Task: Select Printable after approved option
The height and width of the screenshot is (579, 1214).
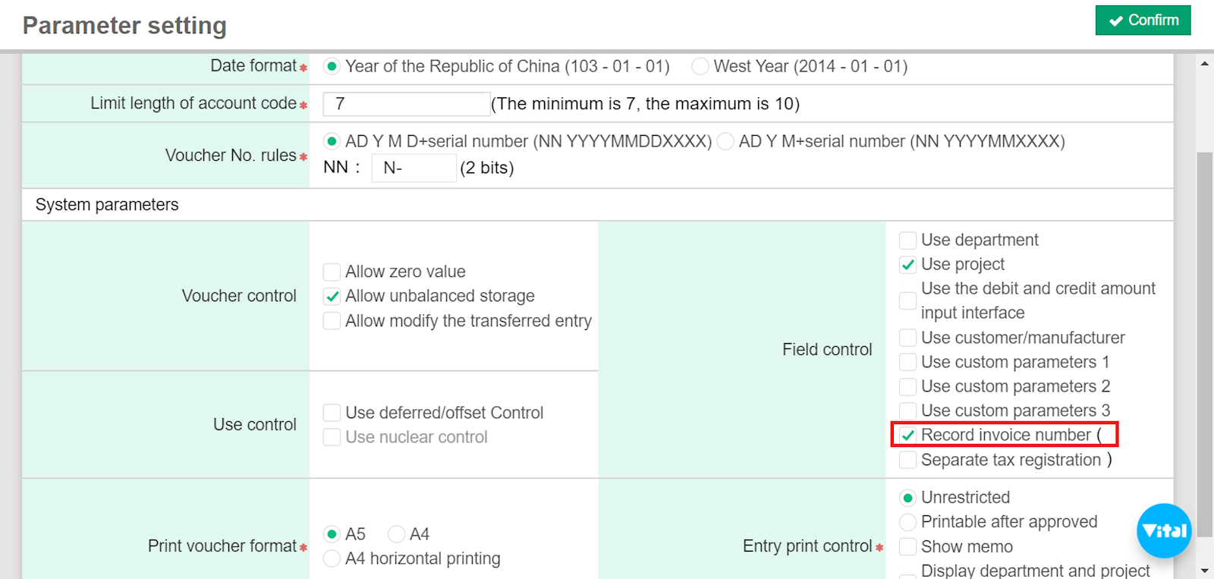Action: (x=907, y=522)
